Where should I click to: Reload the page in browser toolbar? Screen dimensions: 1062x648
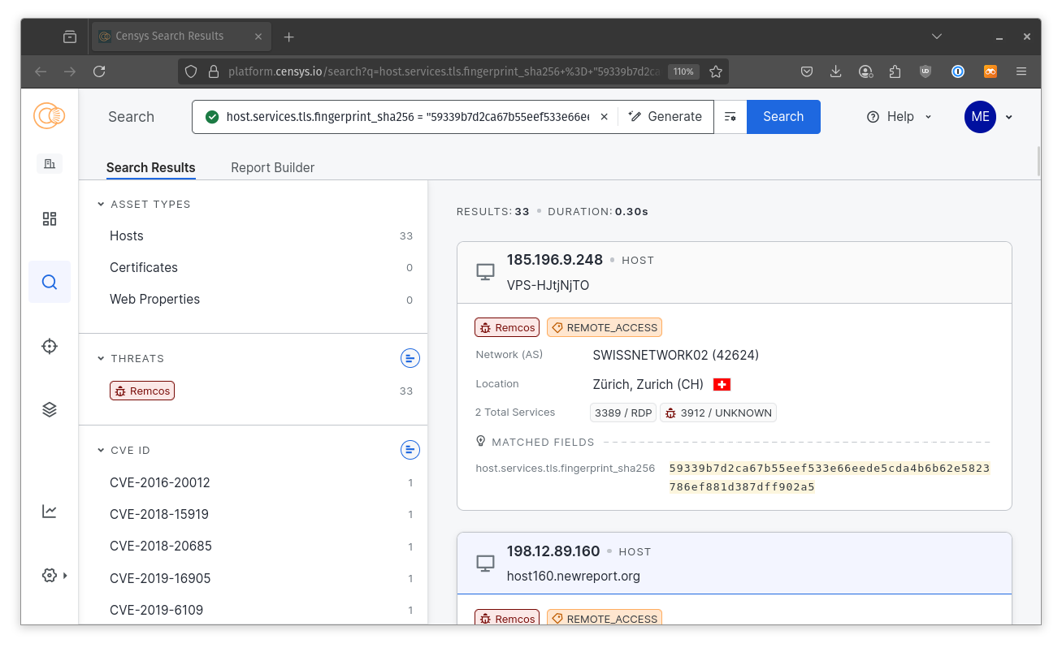[99, 71]
